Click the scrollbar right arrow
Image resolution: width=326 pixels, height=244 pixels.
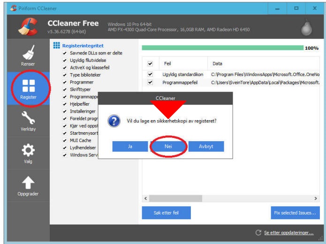[316, 198]
